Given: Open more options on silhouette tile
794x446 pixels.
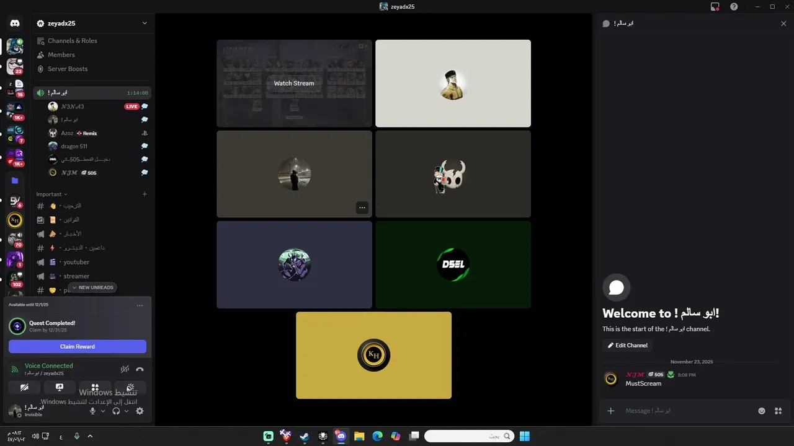Looking at the screenshot, I should pos(362,208).
